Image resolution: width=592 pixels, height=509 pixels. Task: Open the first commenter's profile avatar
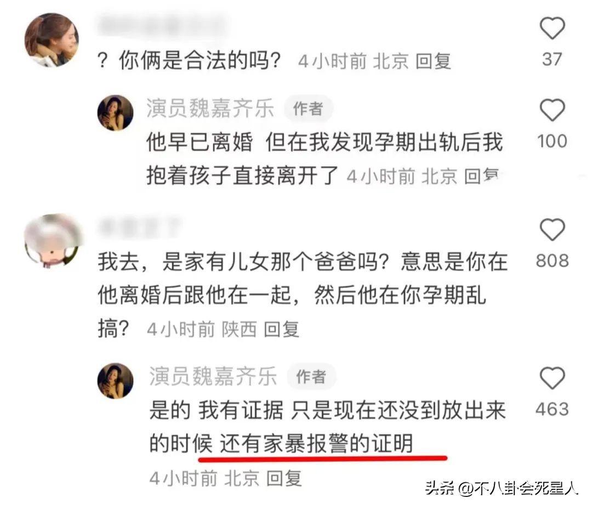click(52, 39)
